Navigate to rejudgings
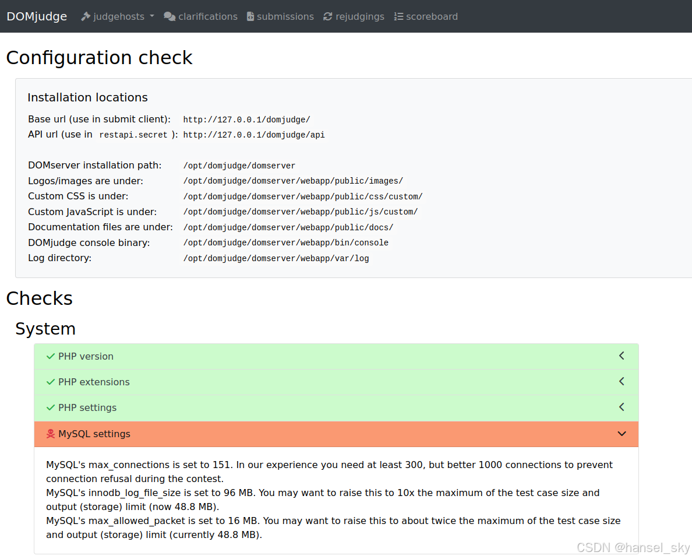The width and height of the screenshot is (692, 559). [x=354, y=16]
